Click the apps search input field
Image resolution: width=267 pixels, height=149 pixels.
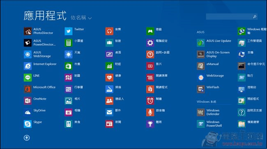pyautogui.click(x=229, y=17)
